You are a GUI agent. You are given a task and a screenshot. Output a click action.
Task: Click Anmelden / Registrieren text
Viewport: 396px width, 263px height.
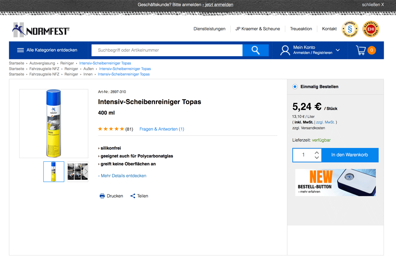313,53
